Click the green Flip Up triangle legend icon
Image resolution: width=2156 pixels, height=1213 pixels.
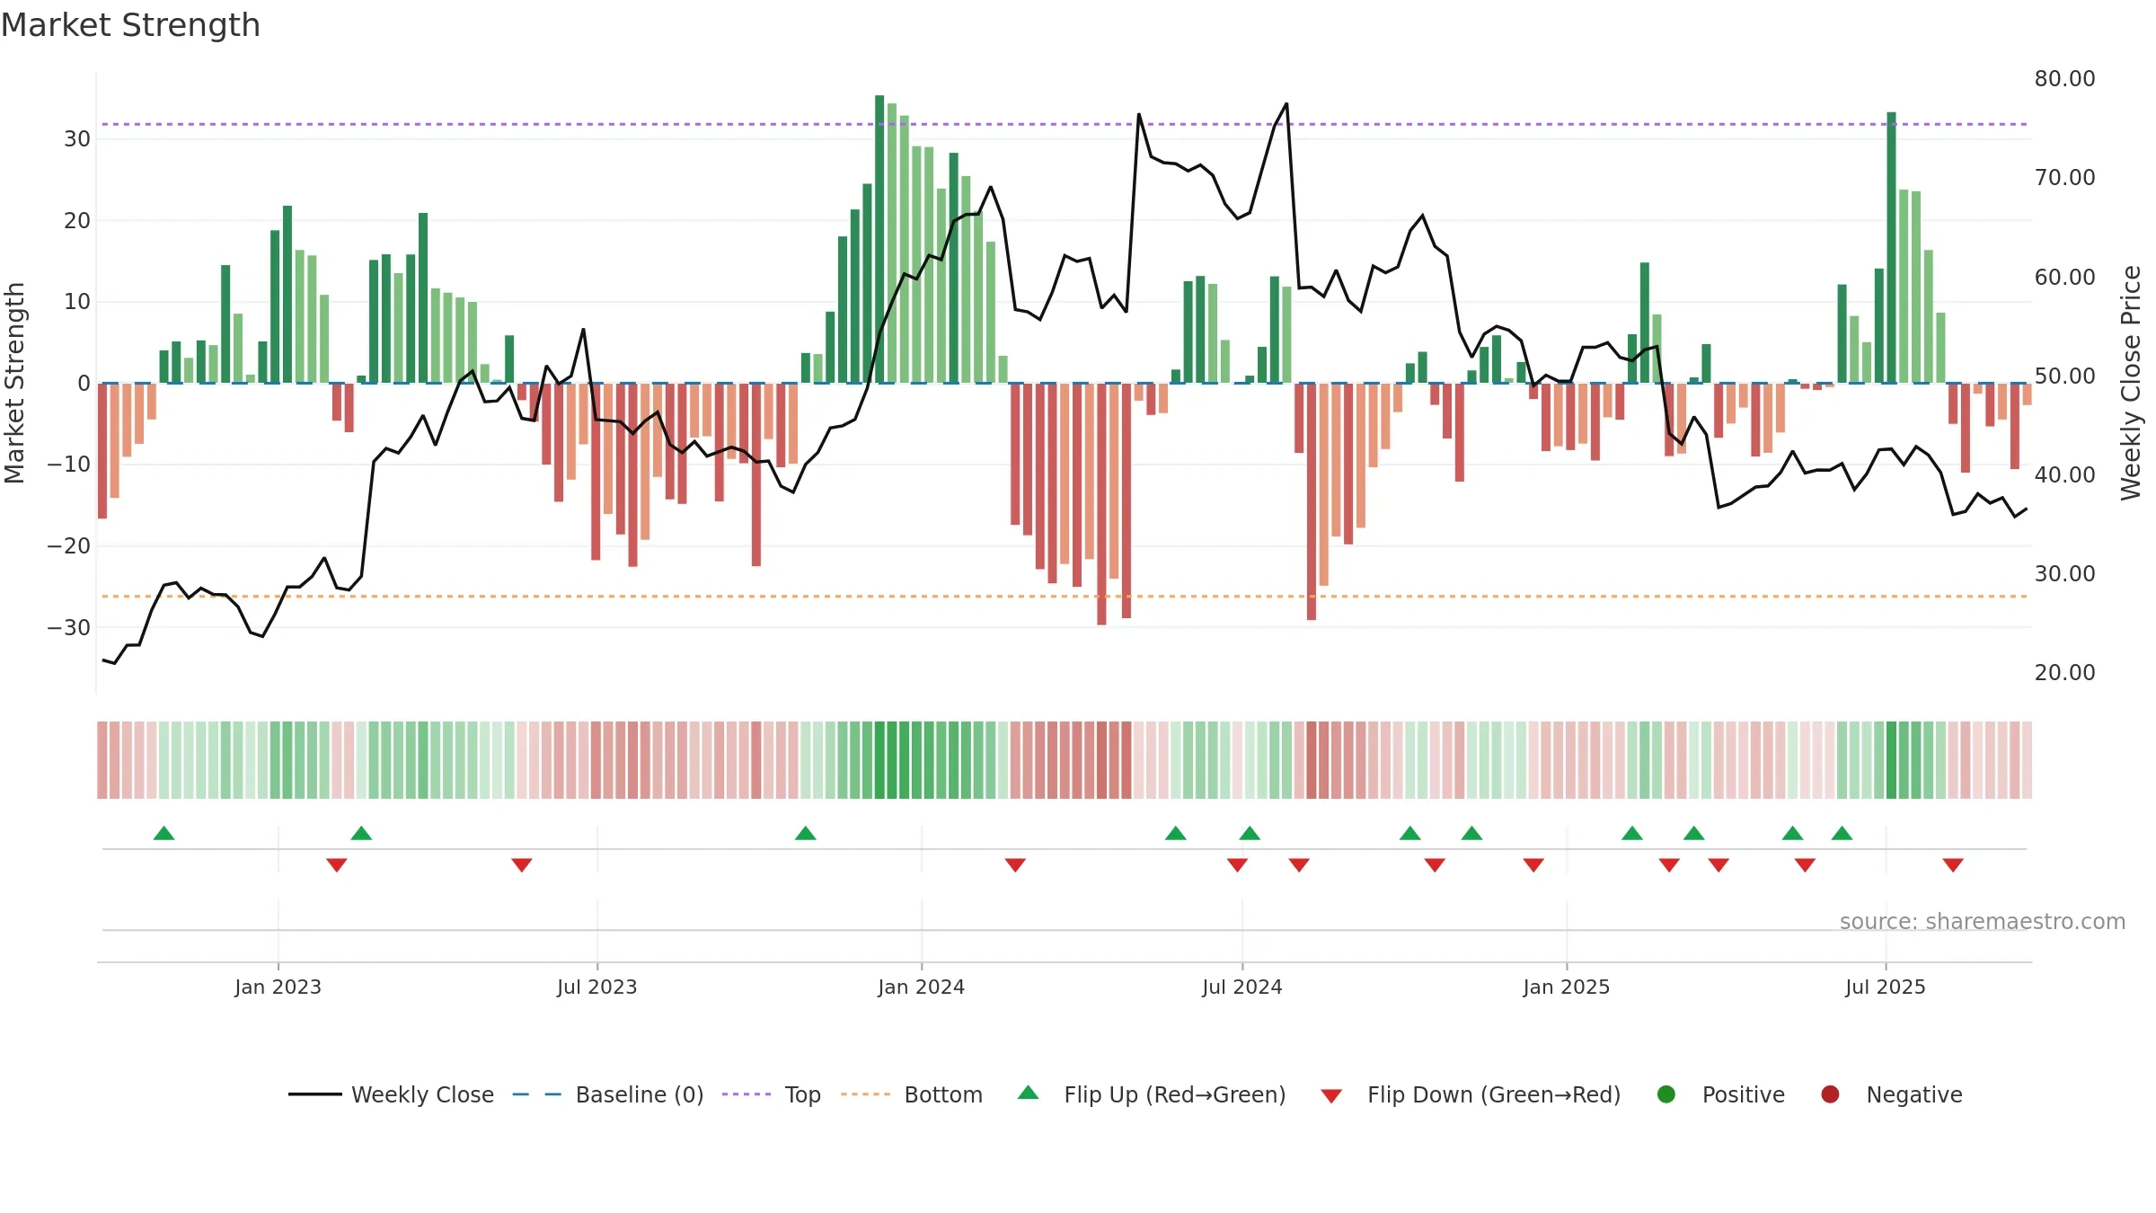1029,1093
